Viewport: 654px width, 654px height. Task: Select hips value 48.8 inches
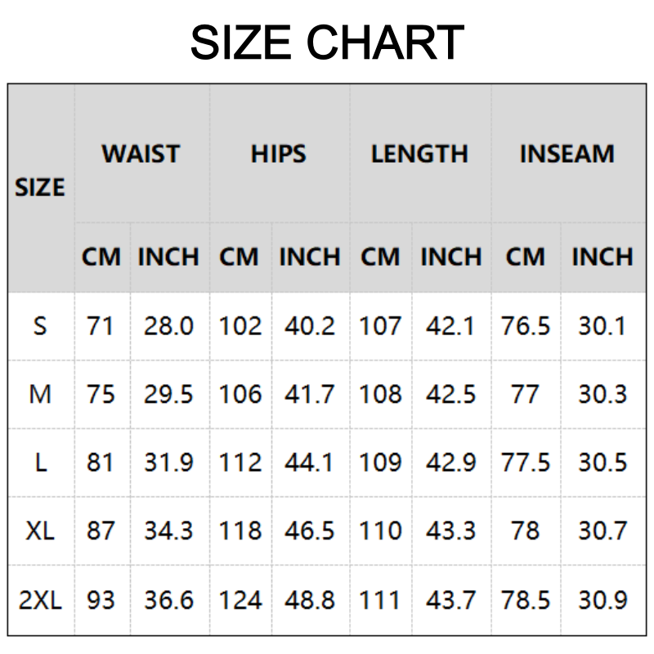point(310,601)
